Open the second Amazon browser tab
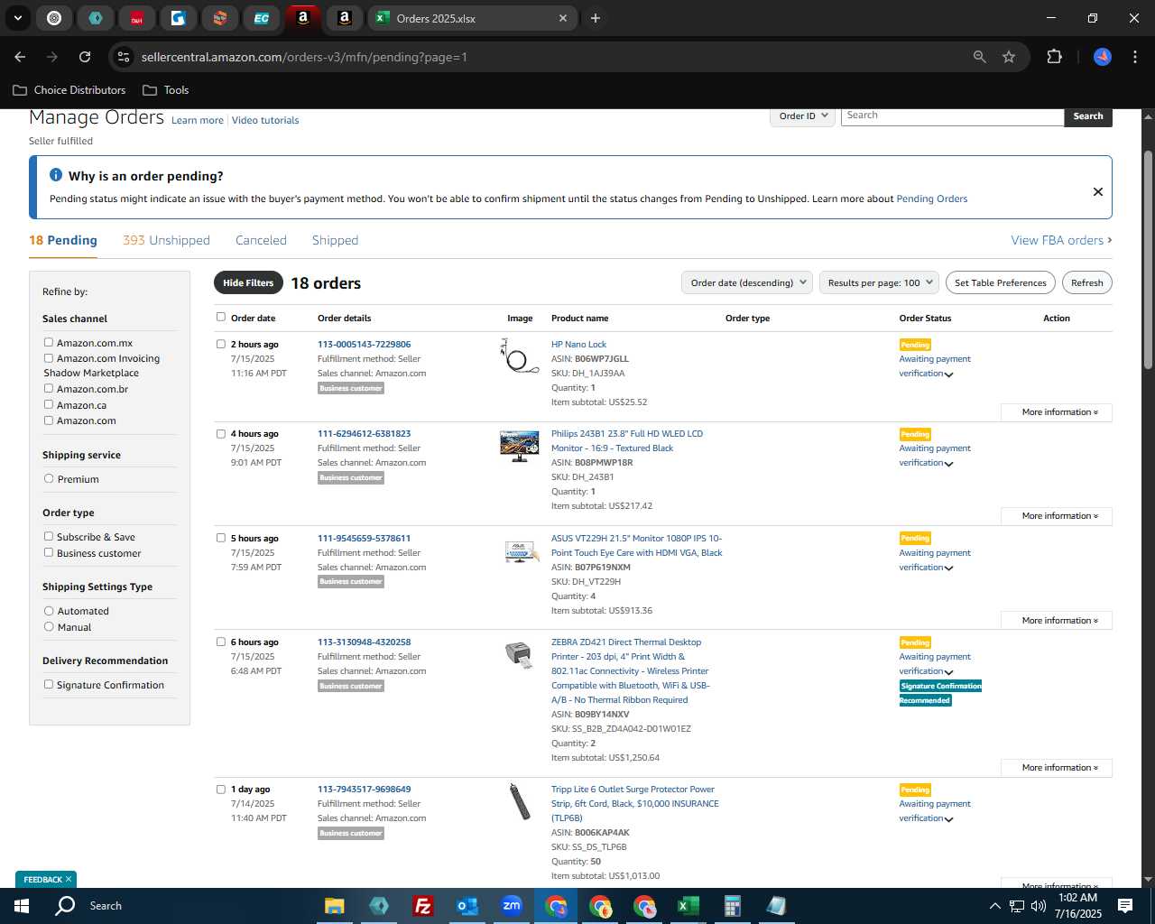Image resolution: width=1155 pixels, height=924 pixels. (x=345, y=18)
